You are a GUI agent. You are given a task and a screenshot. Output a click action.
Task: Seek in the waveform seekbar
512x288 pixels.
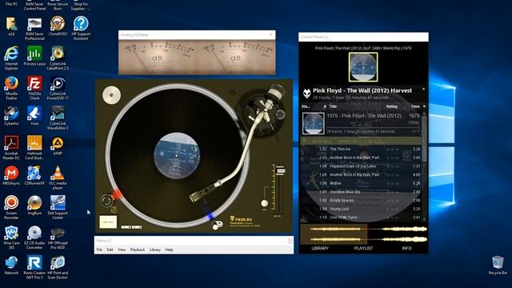363,234
